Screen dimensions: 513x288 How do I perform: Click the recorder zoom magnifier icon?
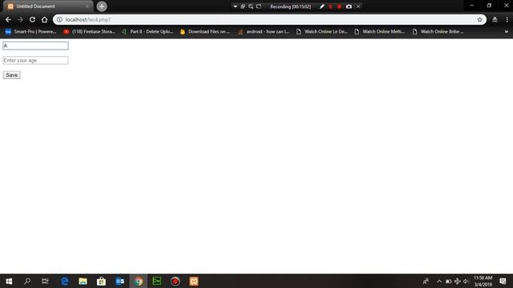click(251, 6)
